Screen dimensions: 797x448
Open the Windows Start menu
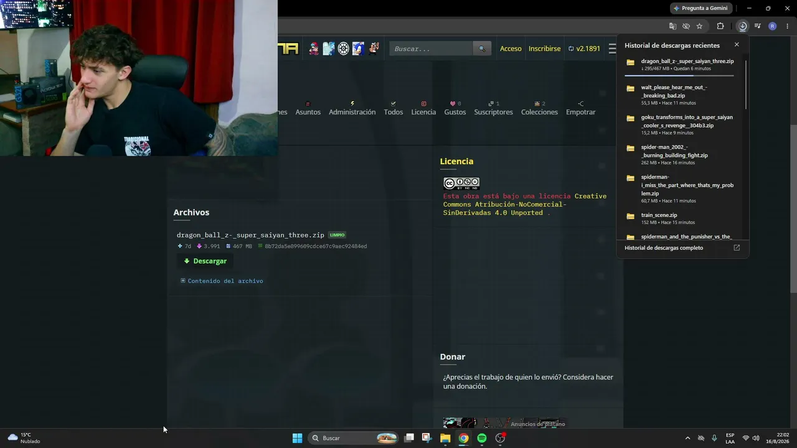click(298, 438)
